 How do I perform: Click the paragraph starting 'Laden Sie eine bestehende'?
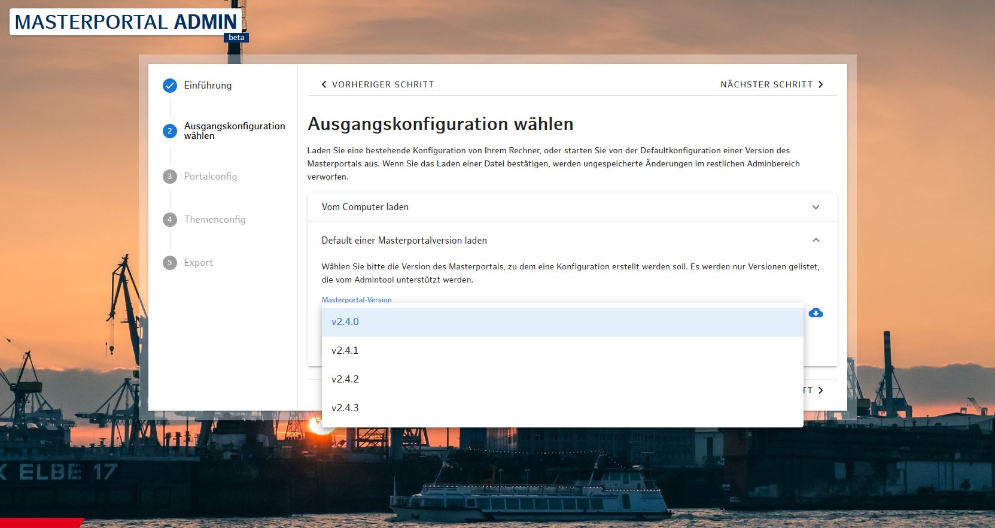(x=553, y=163)
